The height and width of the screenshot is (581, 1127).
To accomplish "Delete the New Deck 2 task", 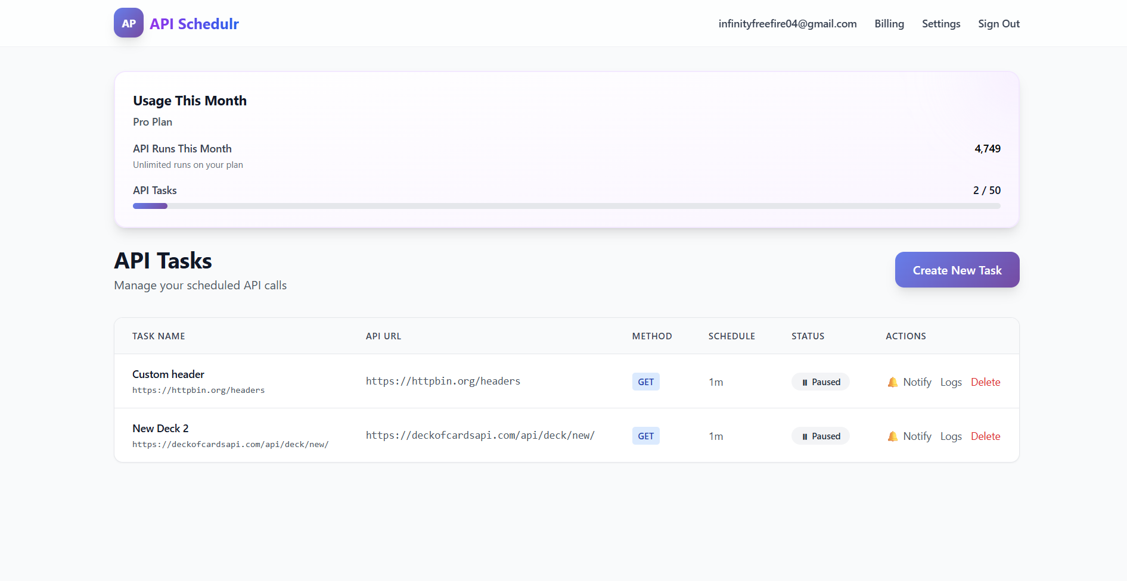I will [985, 436].
